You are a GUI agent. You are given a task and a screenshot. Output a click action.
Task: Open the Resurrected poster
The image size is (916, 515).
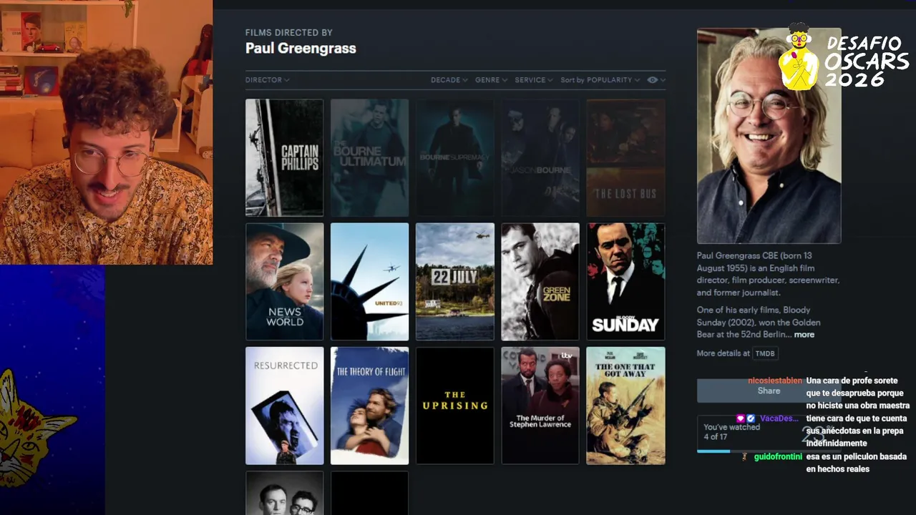[284, 406]
